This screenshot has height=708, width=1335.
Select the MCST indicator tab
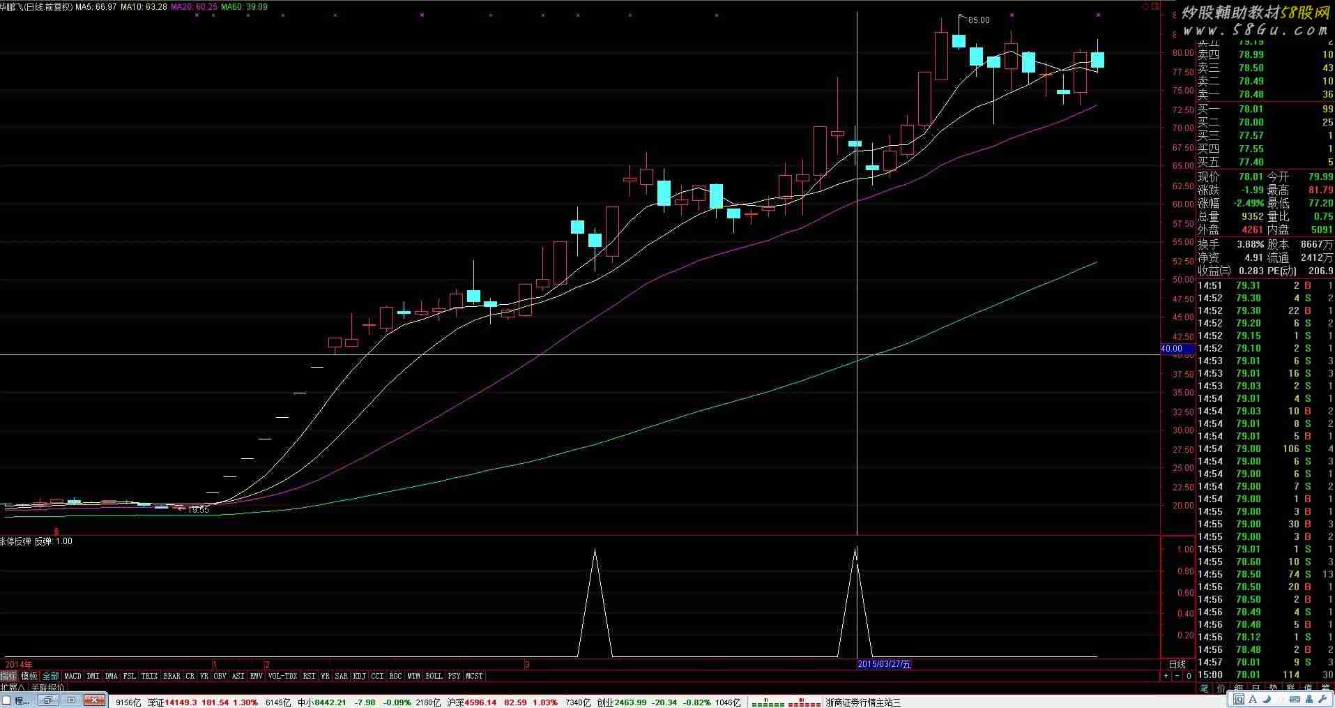tap(474, 676)
